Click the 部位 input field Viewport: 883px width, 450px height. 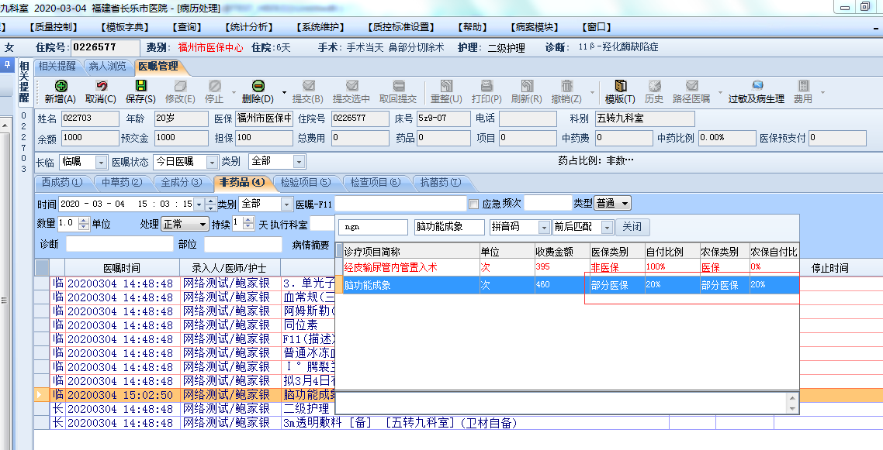pos(243,245)
